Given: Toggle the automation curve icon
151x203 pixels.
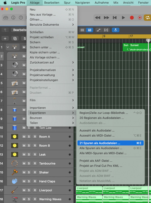Looking at the screenshot, I should click(99, 30).
